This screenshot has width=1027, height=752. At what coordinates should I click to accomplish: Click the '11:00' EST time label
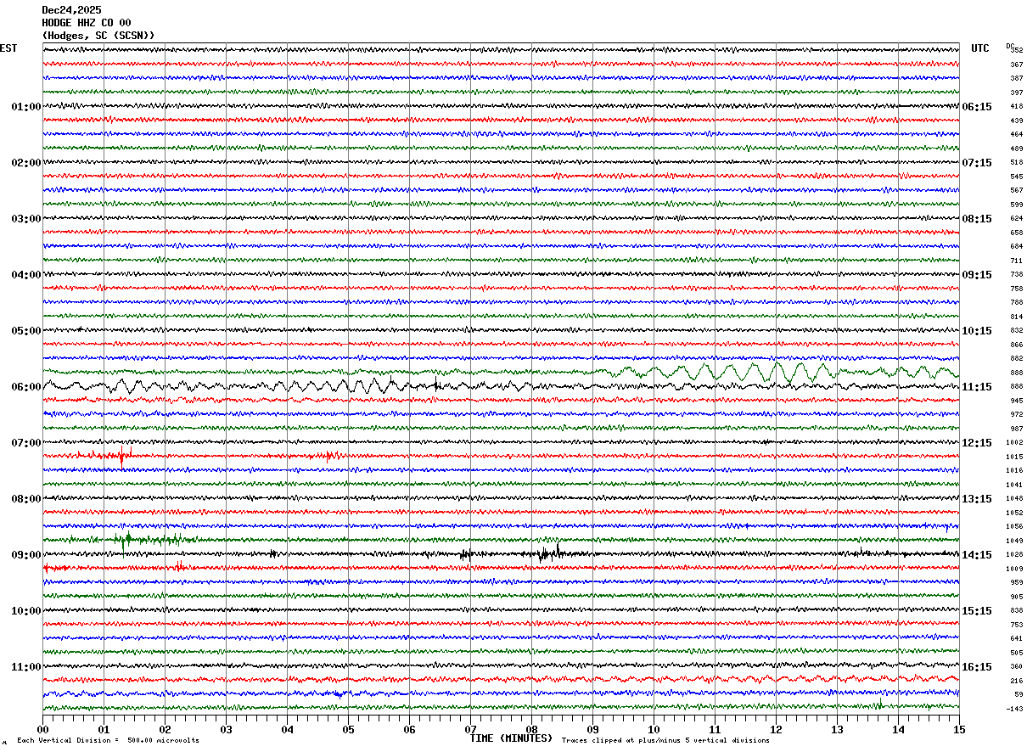coord(25,667)
